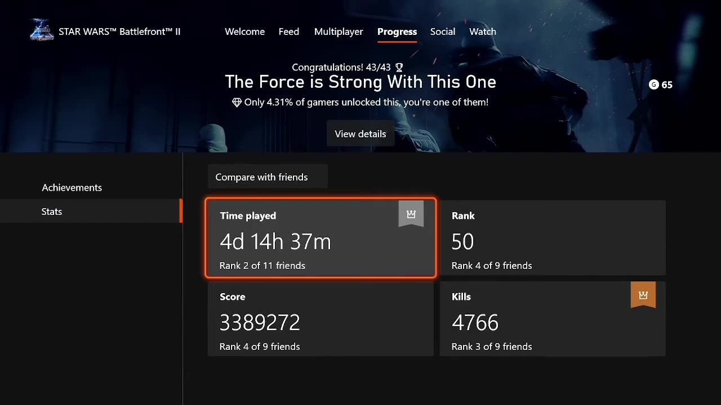Select the Progress tab

[397, 31]
